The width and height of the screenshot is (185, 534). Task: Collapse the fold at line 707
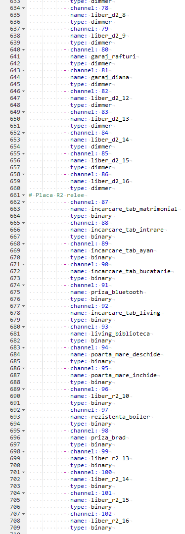pyautogui.click(x=24, y=514)
